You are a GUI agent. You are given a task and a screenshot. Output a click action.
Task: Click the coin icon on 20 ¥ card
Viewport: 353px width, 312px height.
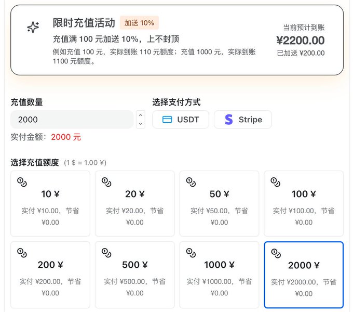pyautogui.click(x=106, y=182)
